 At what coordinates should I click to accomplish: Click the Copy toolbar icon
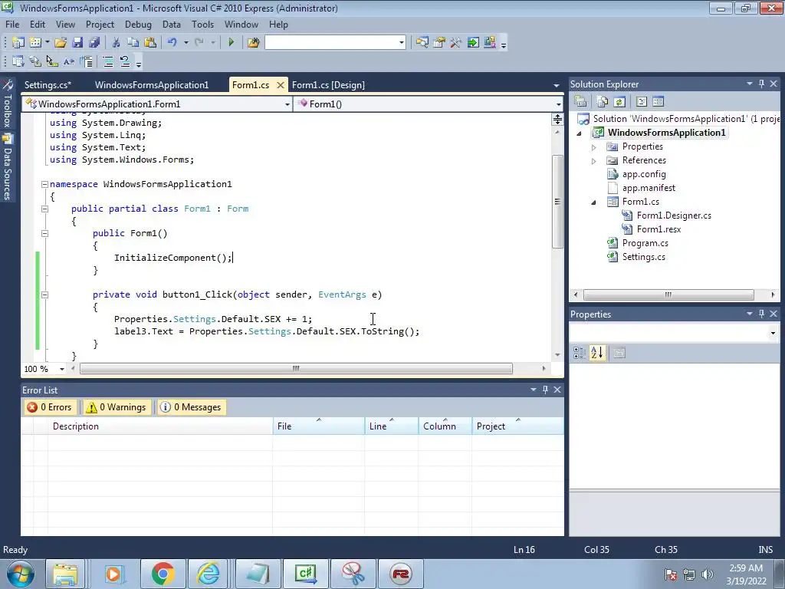point(133,43)
